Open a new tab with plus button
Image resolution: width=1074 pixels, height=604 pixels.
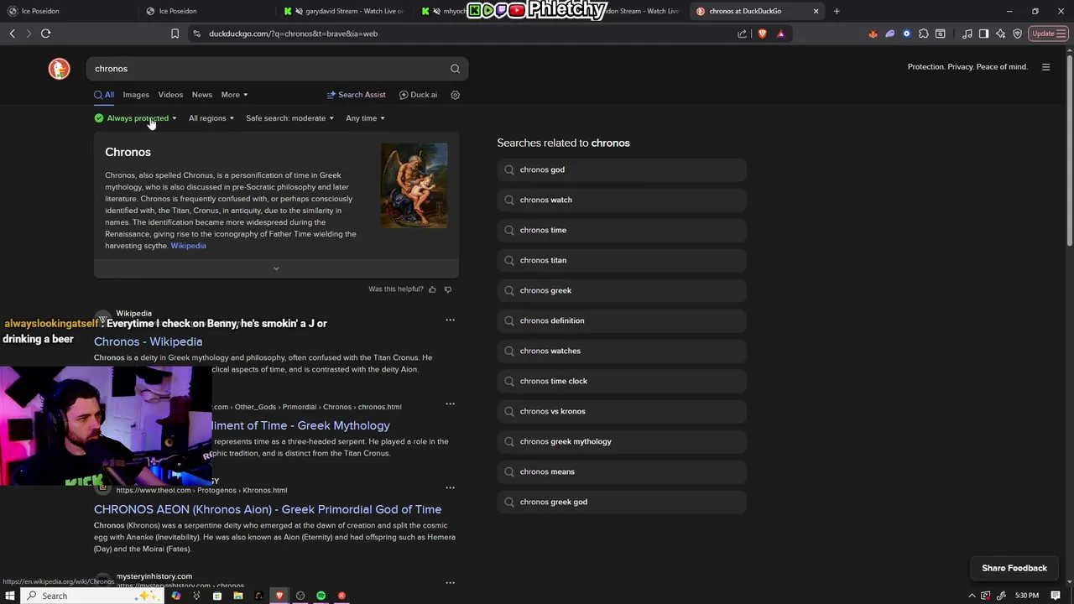(837, 11)
